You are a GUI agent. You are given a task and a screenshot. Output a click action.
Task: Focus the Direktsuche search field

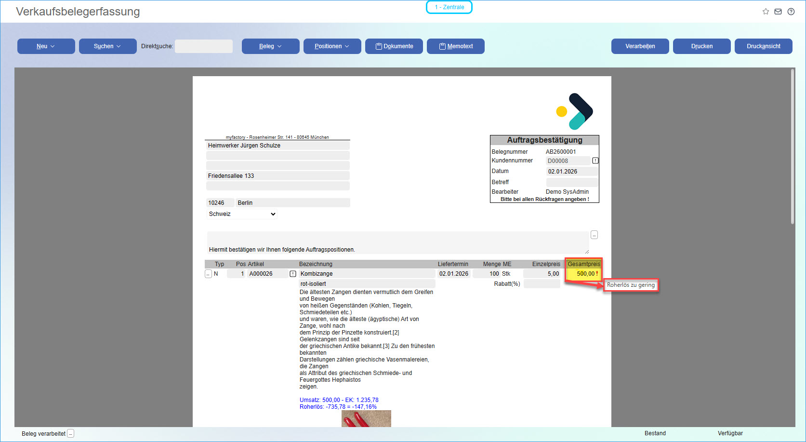point(204,46)
